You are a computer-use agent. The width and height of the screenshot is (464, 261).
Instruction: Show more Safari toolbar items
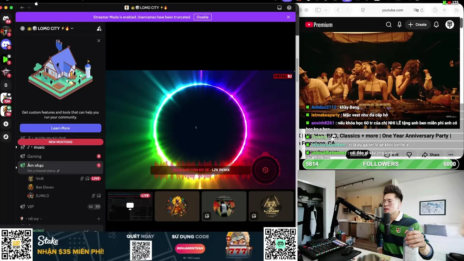coord(456,10)
